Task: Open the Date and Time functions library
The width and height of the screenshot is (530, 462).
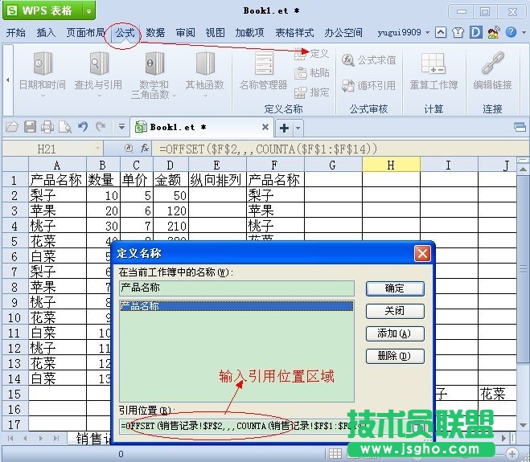Action: coord(43,74)
